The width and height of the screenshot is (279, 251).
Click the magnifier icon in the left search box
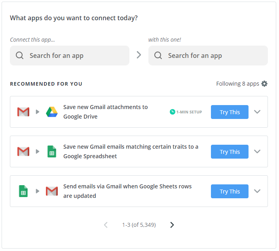coord(19,56)
